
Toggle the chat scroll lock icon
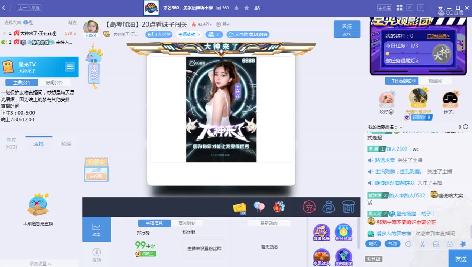click(450, 244)
